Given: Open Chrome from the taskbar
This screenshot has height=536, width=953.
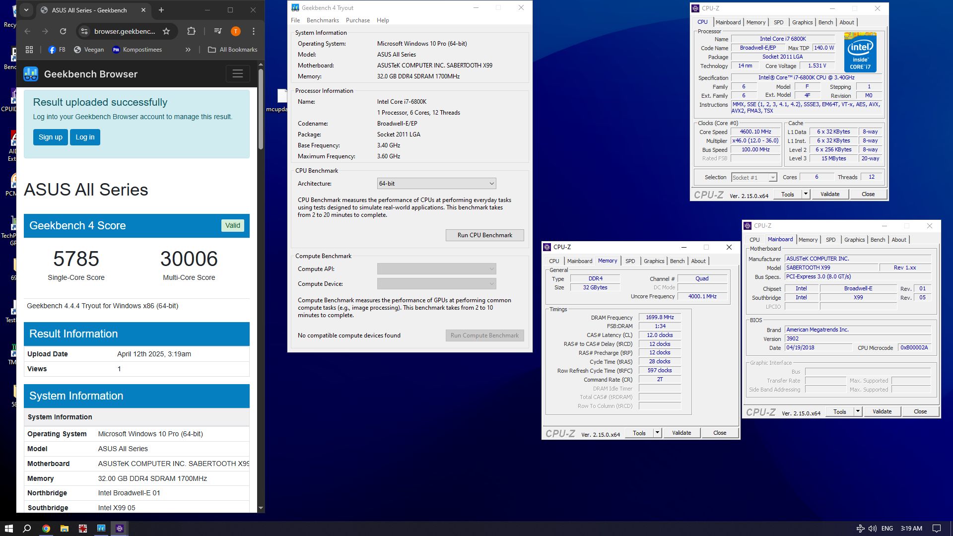Looking at the screenshot, I should tap(46, 529).
